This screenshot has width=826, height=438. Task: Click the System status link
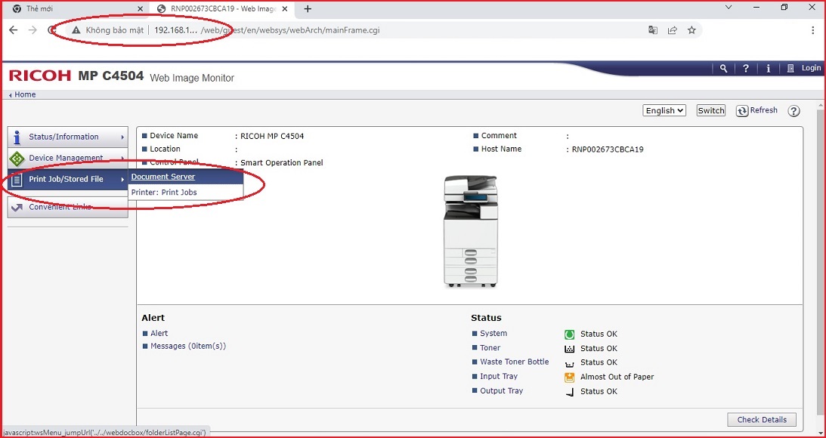493,333
